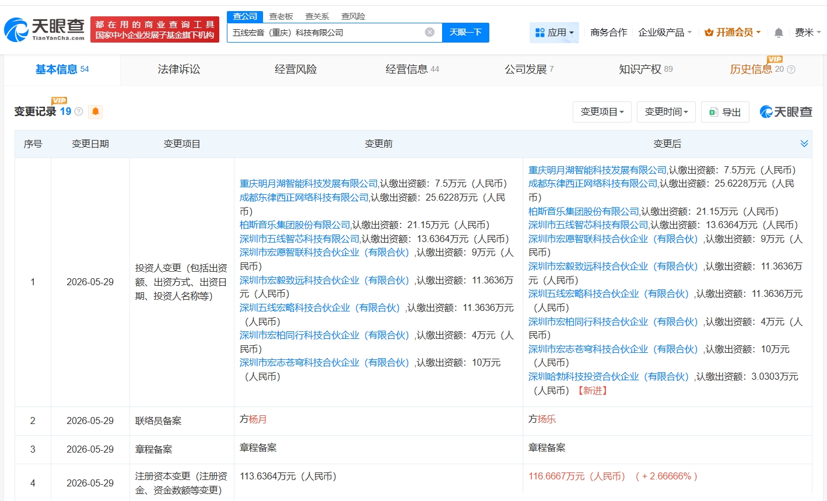Screen dimensions: 827x501
Task: Click the 天眼一下 search button
Action: click(465, 33)
